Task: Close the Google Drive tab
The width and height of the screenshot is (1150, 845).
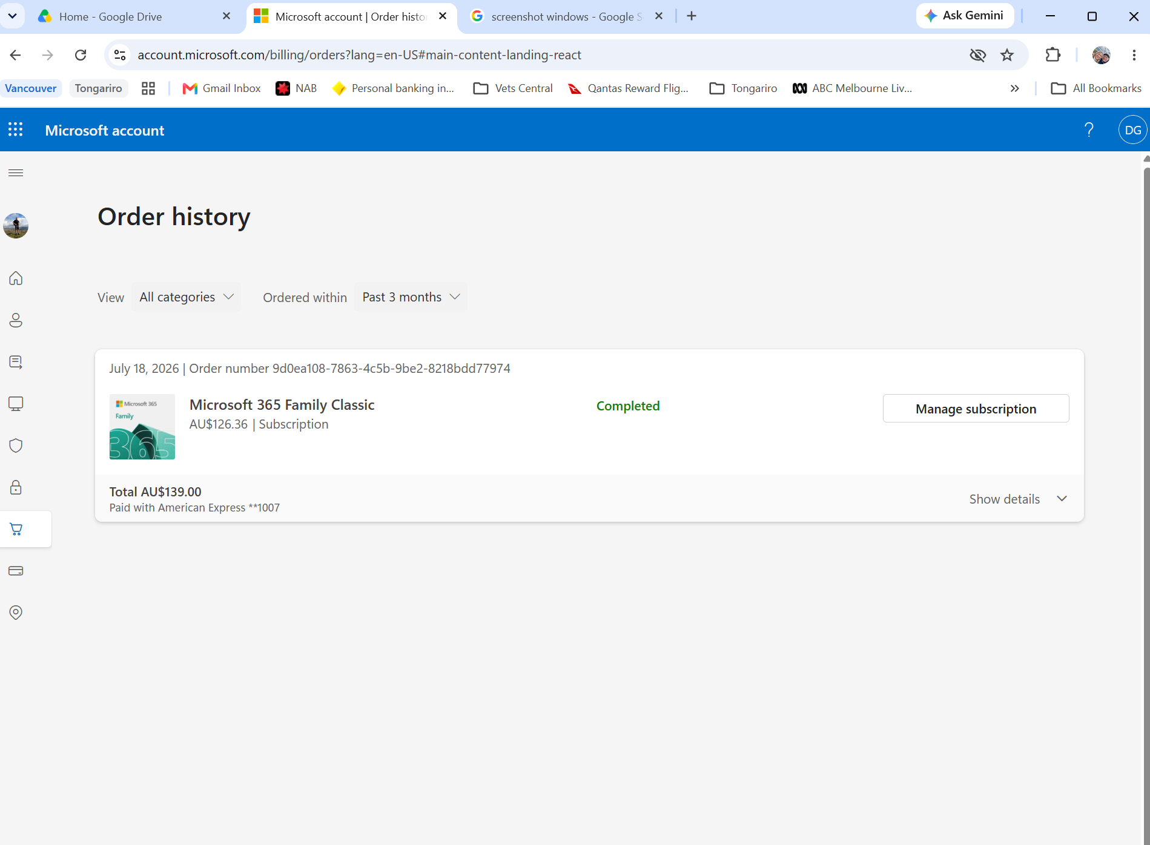Action: (x=226, y=16)
